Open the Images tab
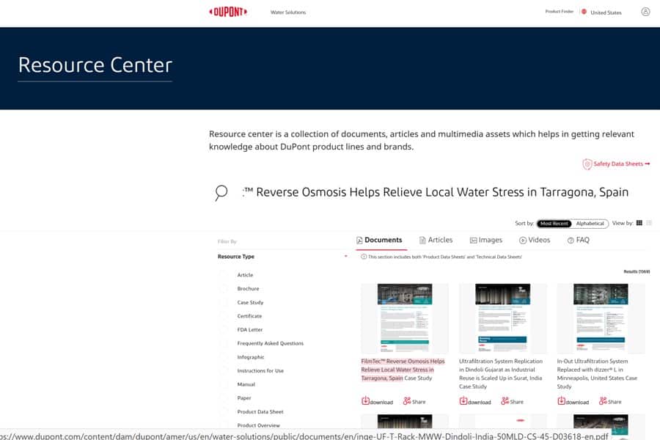 click(x=485, y=240)
